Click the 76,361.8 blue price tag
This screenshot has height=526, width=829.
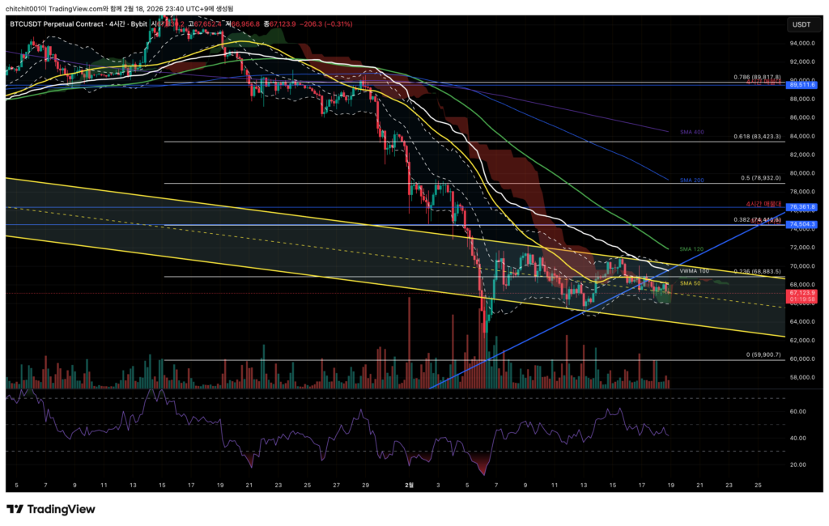(x=801, y=207)
